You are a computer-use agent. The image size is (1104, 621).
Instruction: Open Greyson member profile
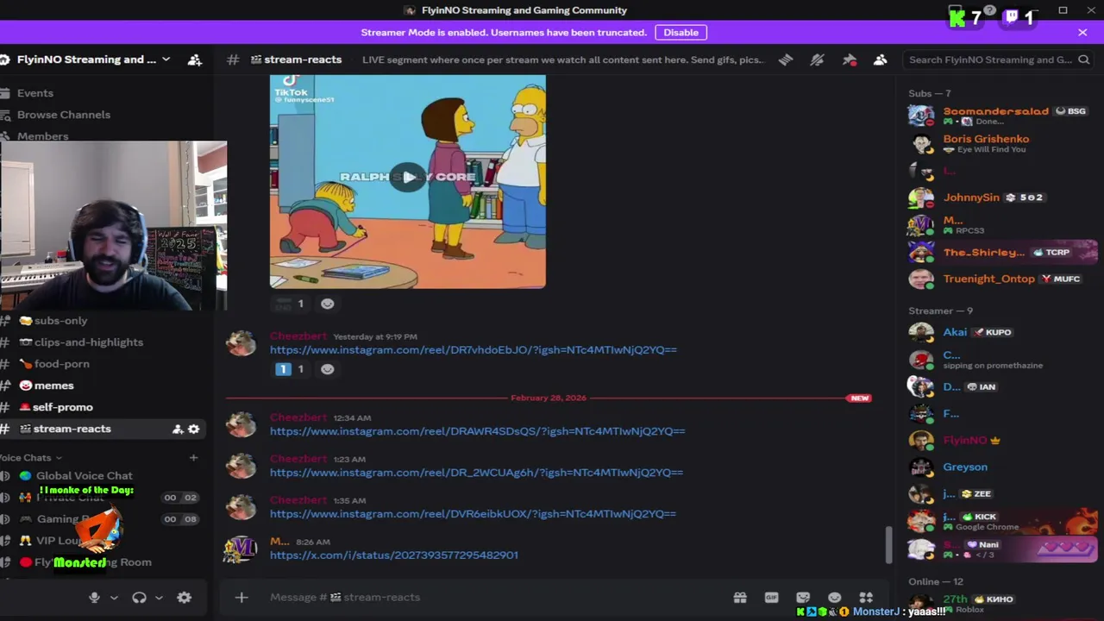pos(1000,467)
